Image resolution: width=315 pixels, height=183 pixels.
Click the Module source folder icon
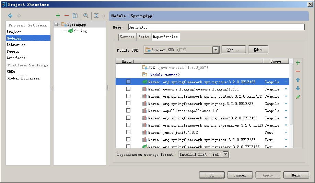click(x=145, y=75)
